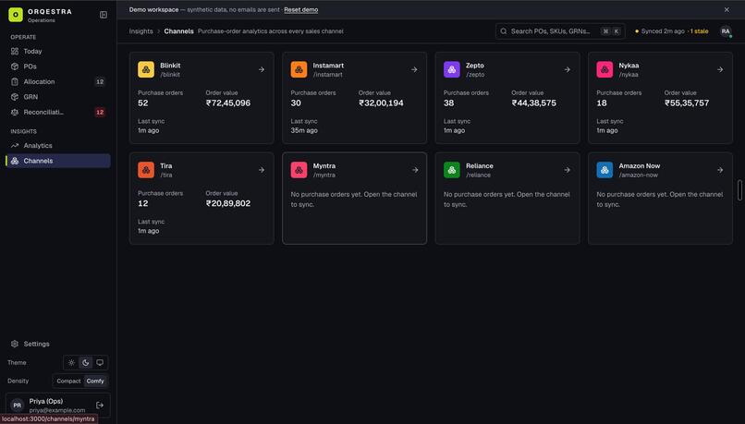
Task: Click the Today calendar icon
Action: tap(15, 52)
